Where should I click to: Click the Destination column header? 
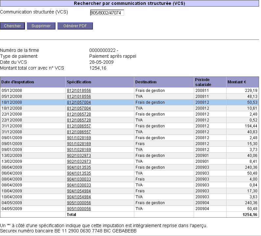point(164,82)
